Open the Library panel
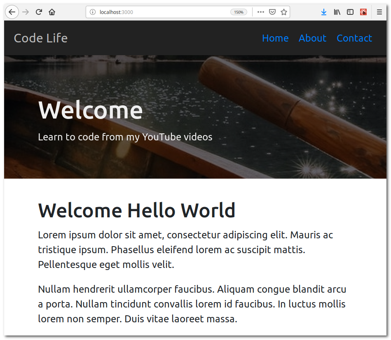This screenshot has width=391, height=340. click(x=337, y=12)
